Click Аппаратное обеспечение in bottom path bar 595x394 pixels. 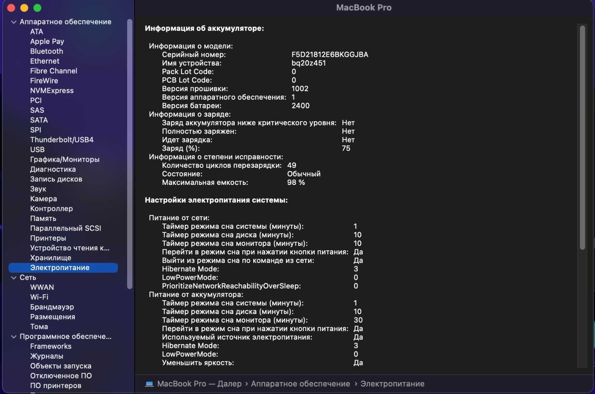300,384
